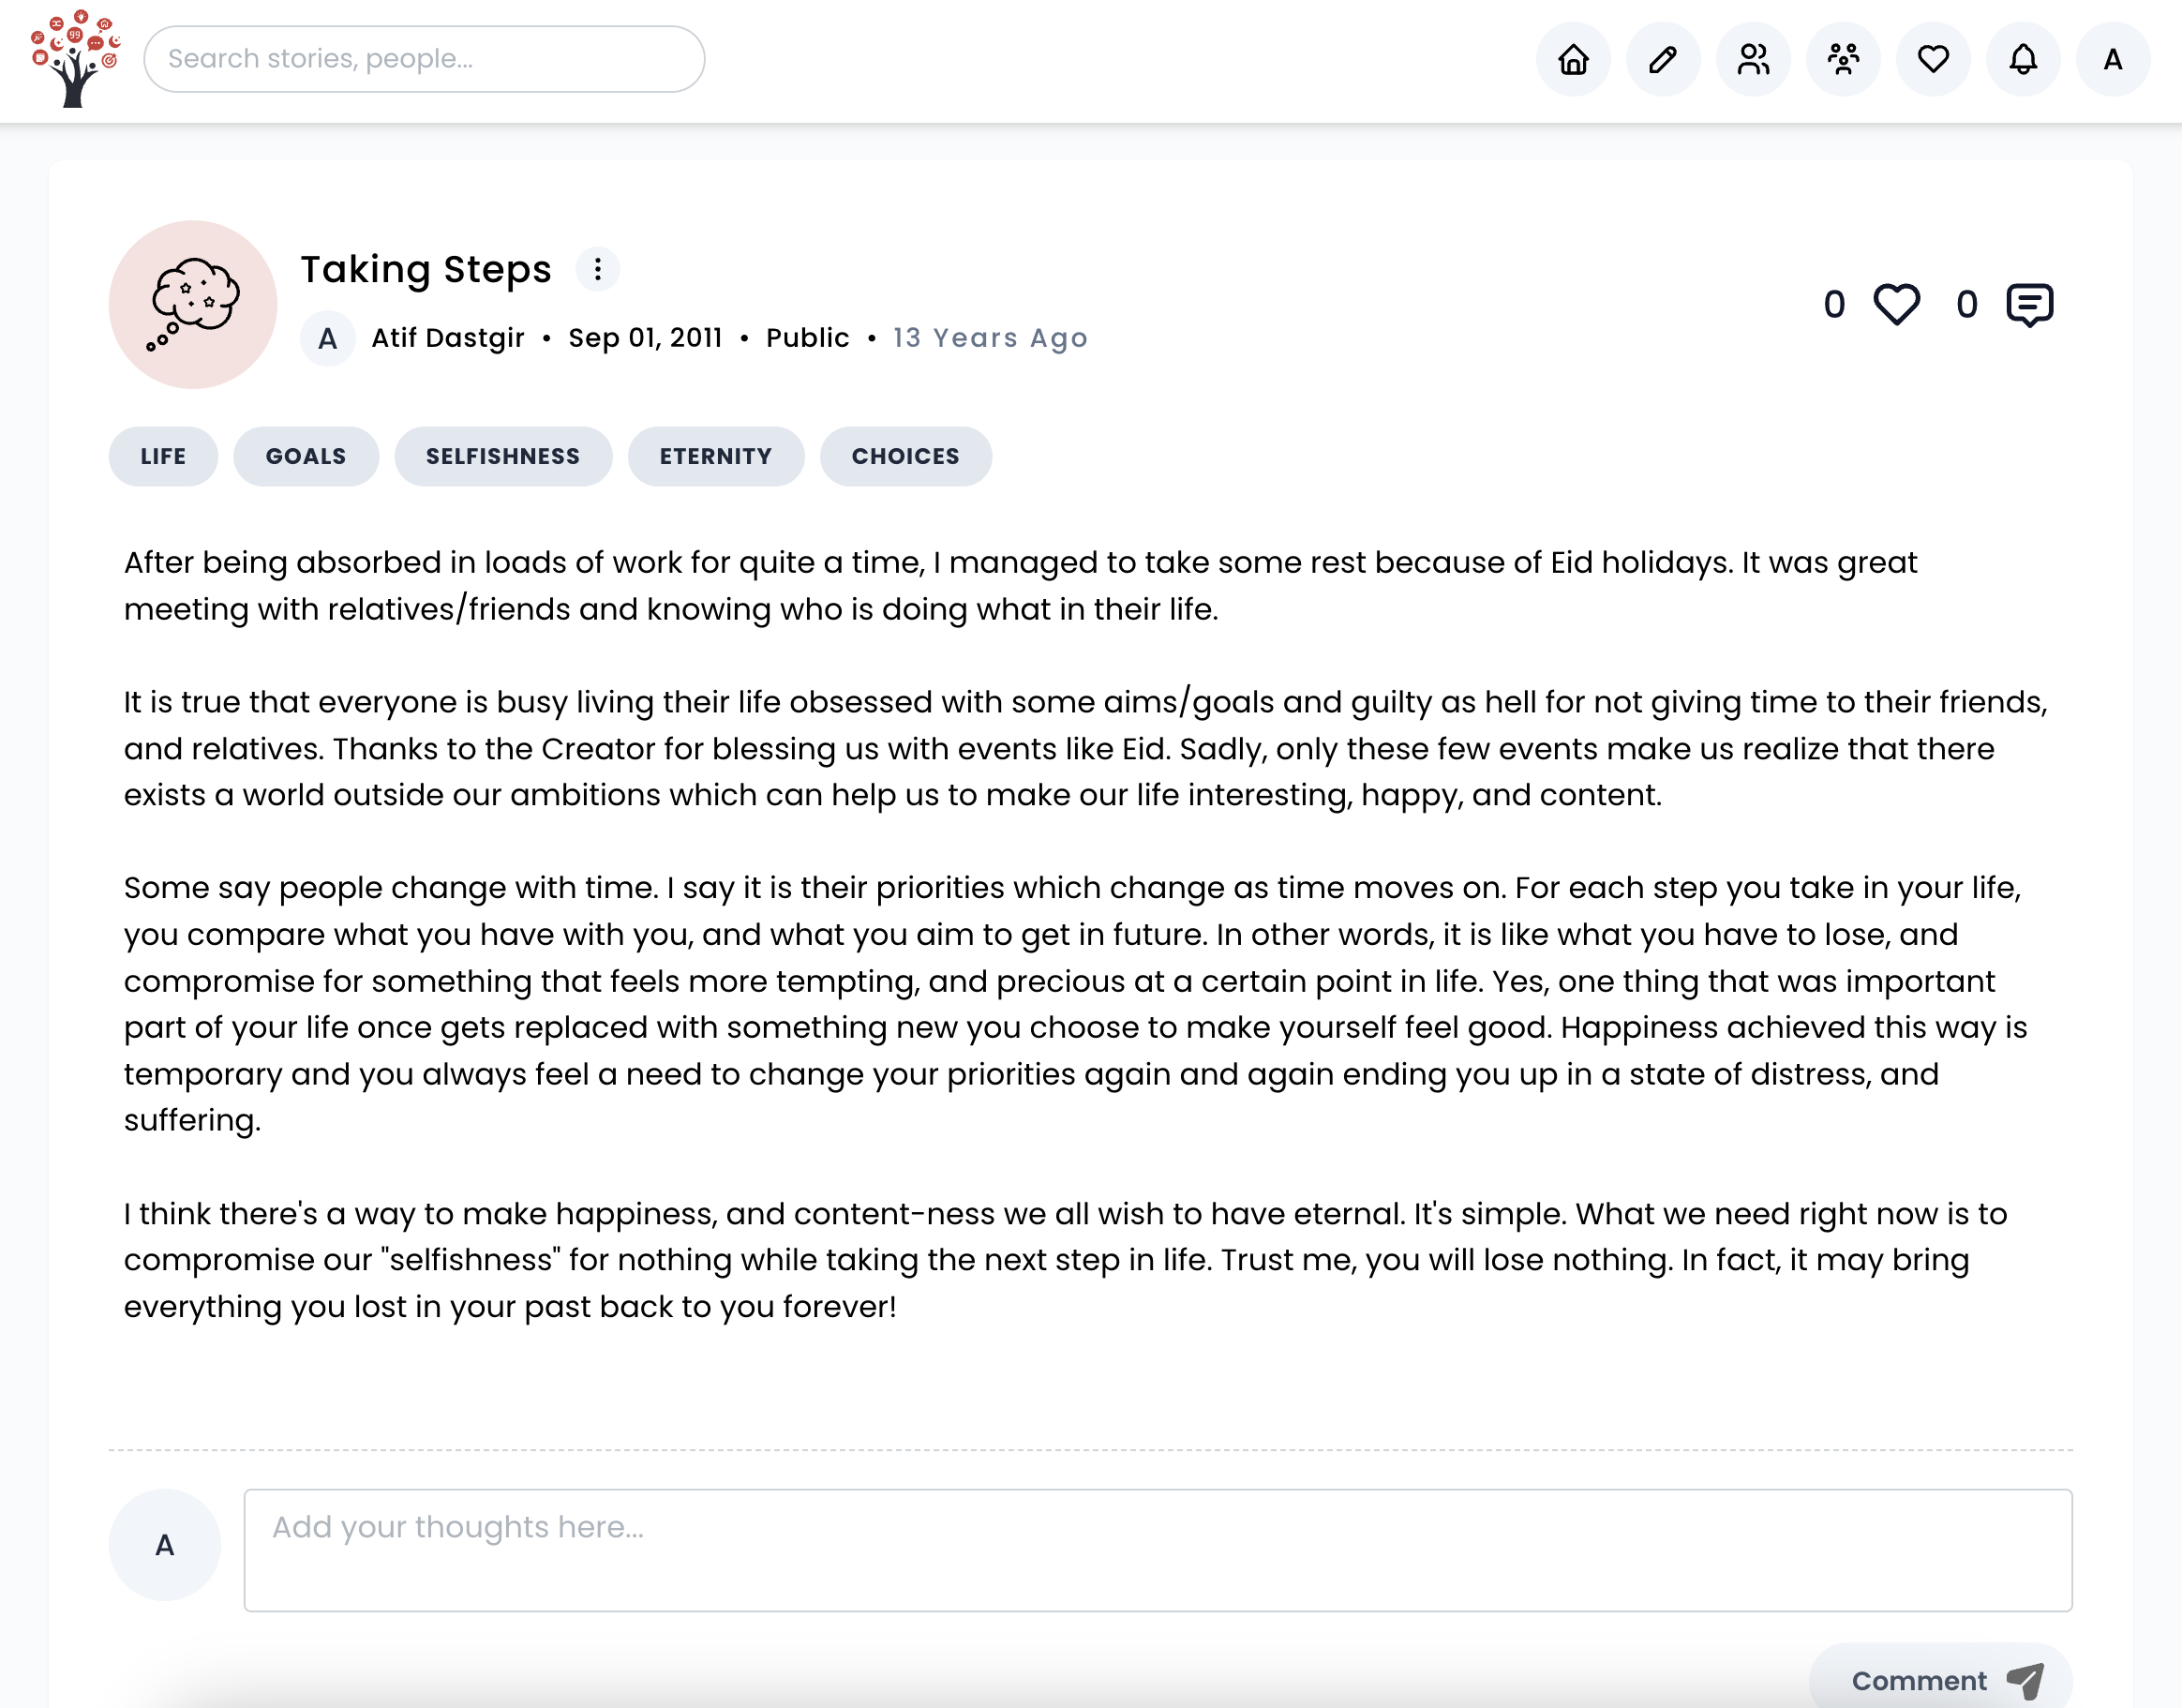Select the LIFE tag

163,456
